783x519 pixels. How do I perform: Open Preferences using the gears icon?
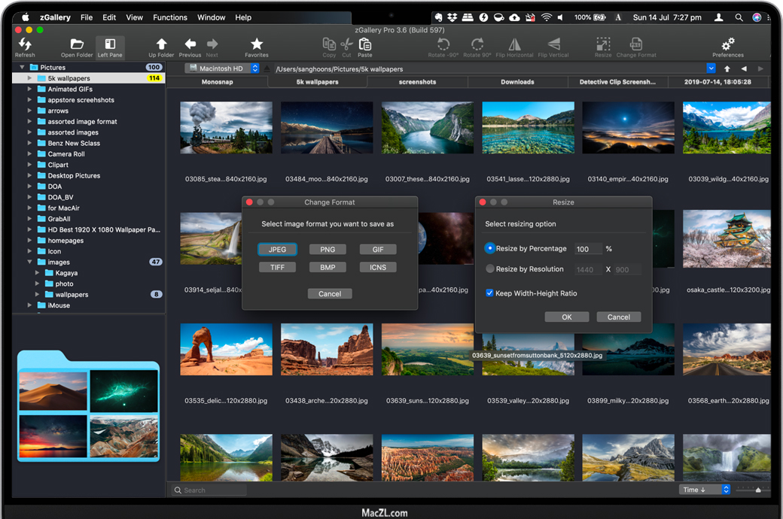click(727, 45)
